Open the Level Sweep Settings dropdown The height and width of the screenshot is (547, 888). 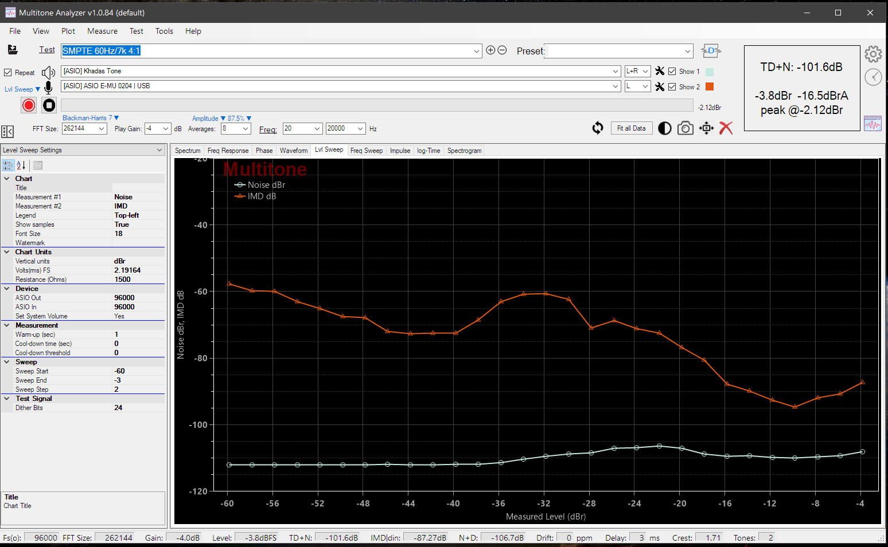click(x=159, y=150)
